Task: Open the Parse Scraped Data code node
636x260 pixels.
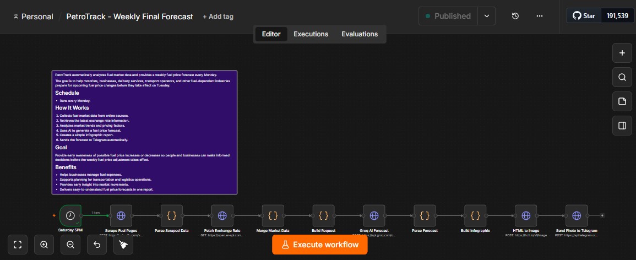Action: click(x=172, y=215)
